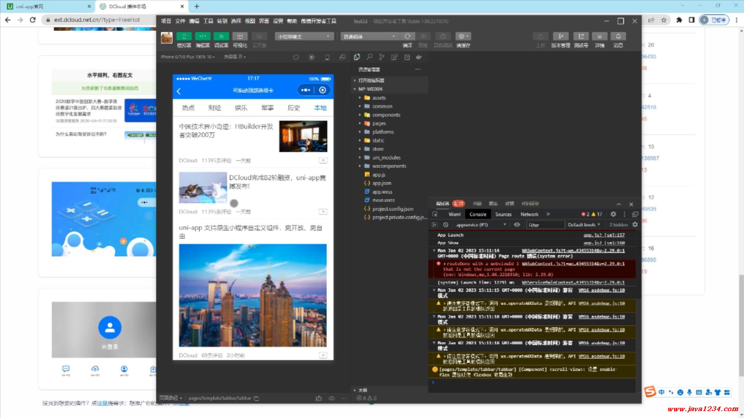Select the file explorer icon in editor
Viewport: 744px width, 418px height.
(x=357, y=57)
